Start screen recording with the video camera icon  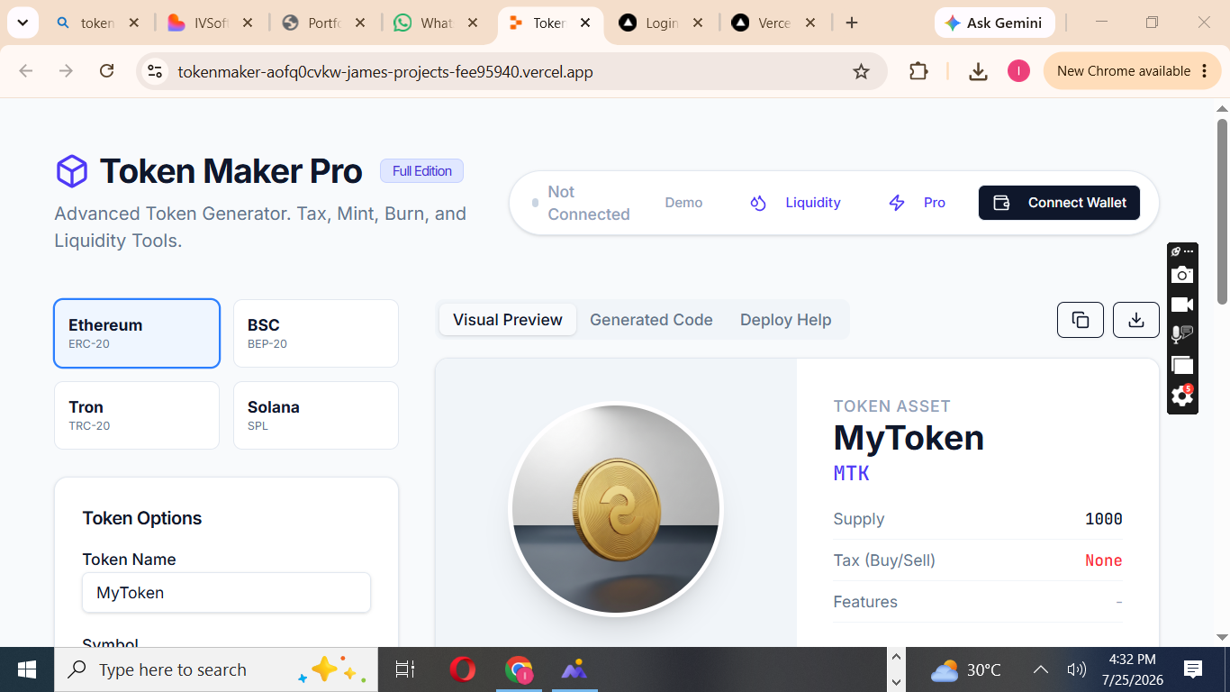[x=1182, y=305]
